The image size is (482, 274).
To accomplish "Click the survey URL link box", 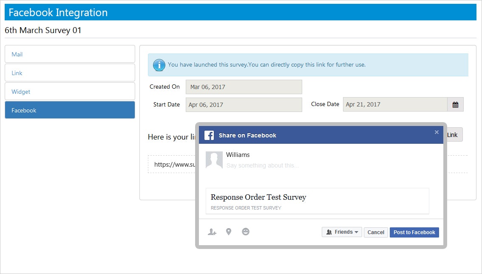I will [x=172, y=164].
